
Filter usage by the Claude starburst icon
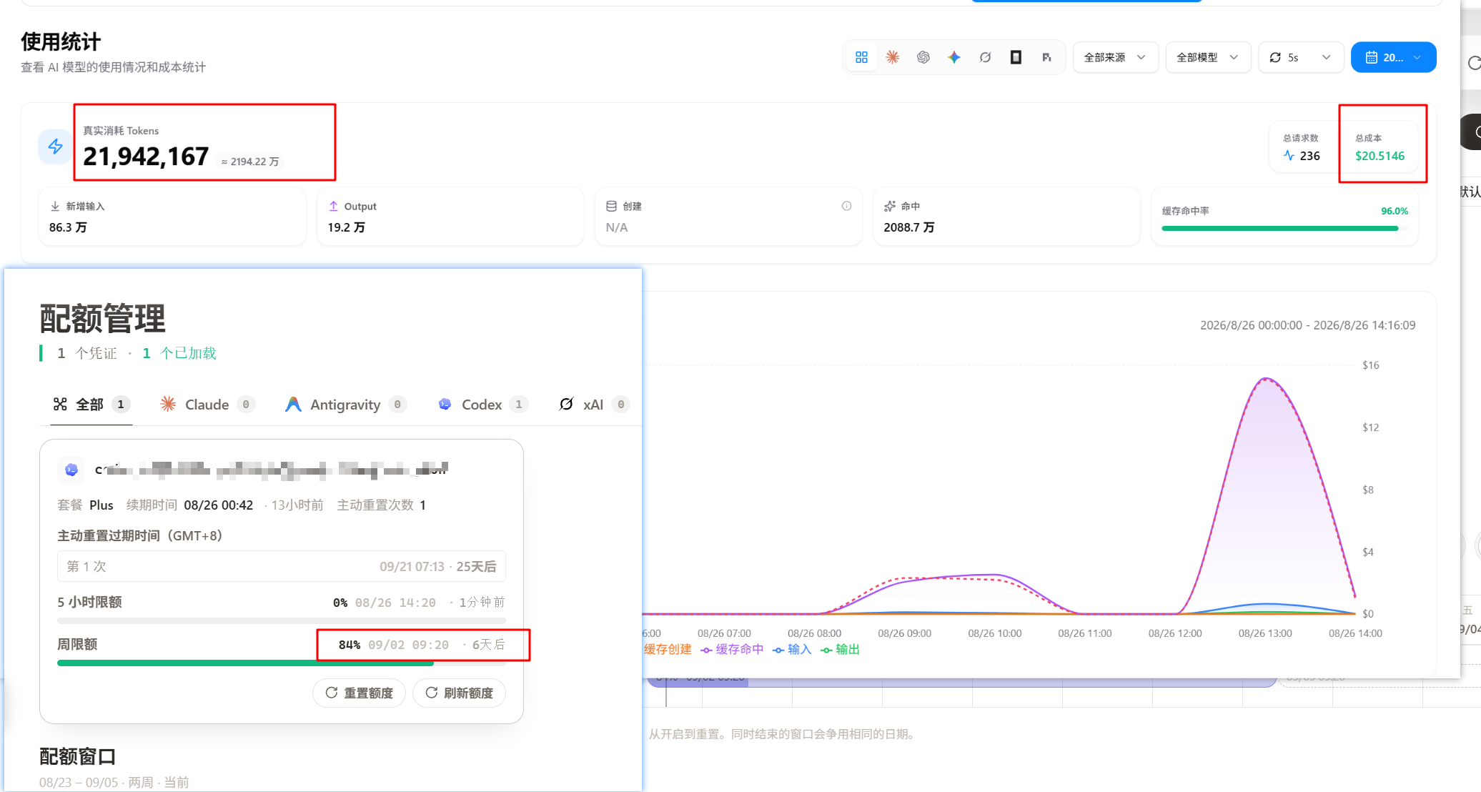pyautogui.click(x=893, y=57)
